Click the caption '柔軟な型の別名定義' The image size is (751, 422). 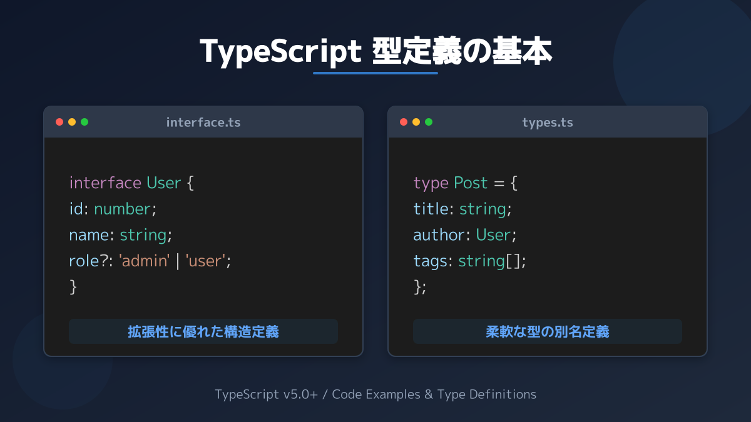point(548,331)
